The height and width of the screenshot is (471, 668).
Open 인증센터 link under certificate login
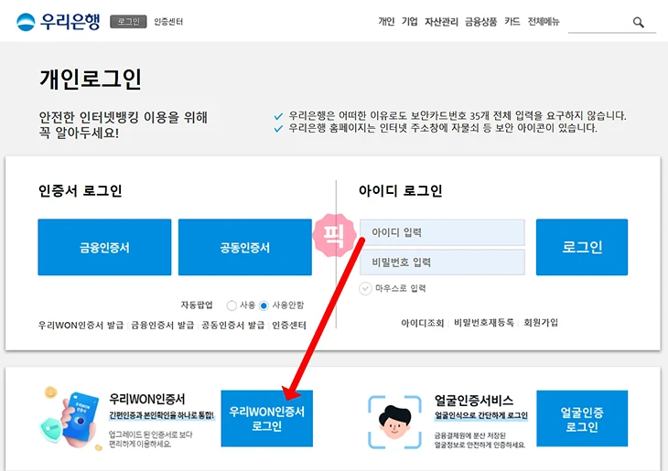coord(289,326)
